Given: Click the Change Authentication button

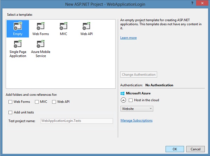Looking at the screenshot, I should (139, 75).
